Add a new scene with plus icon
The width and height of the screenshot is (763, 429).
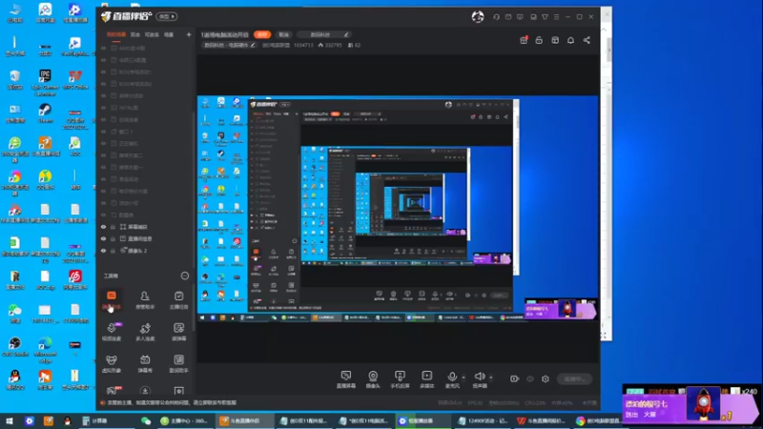(x=189, y=34)
